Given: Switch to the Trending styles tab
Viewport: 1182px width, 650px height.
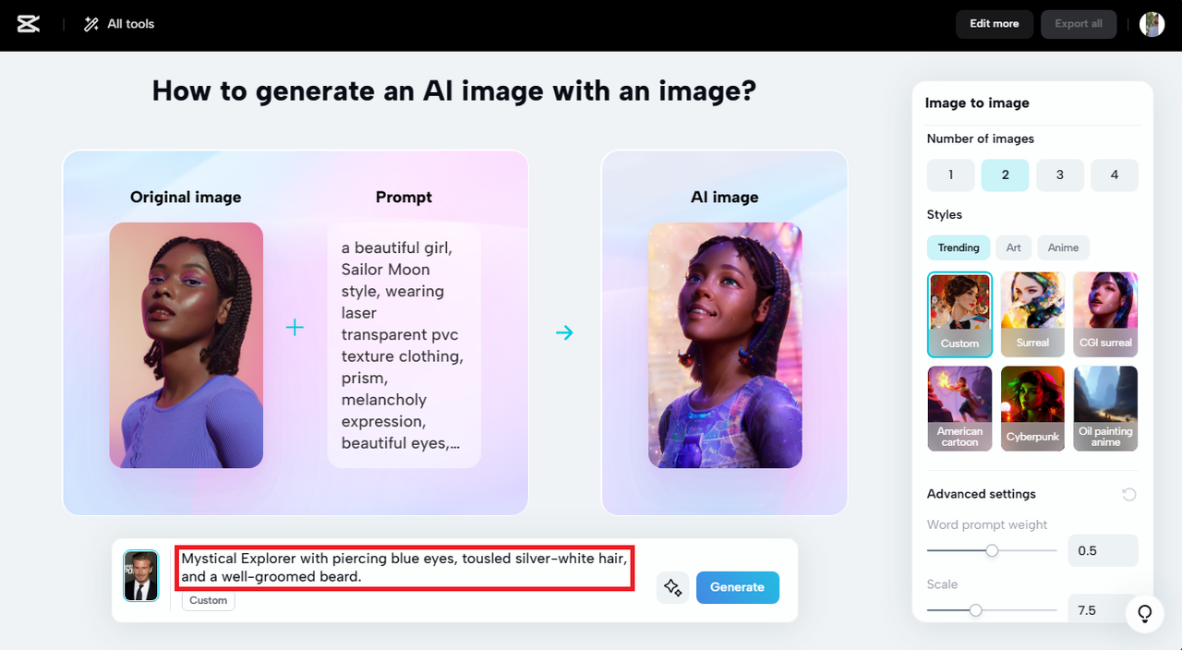Looking at the screenshot, I should [x=959, y=247].
